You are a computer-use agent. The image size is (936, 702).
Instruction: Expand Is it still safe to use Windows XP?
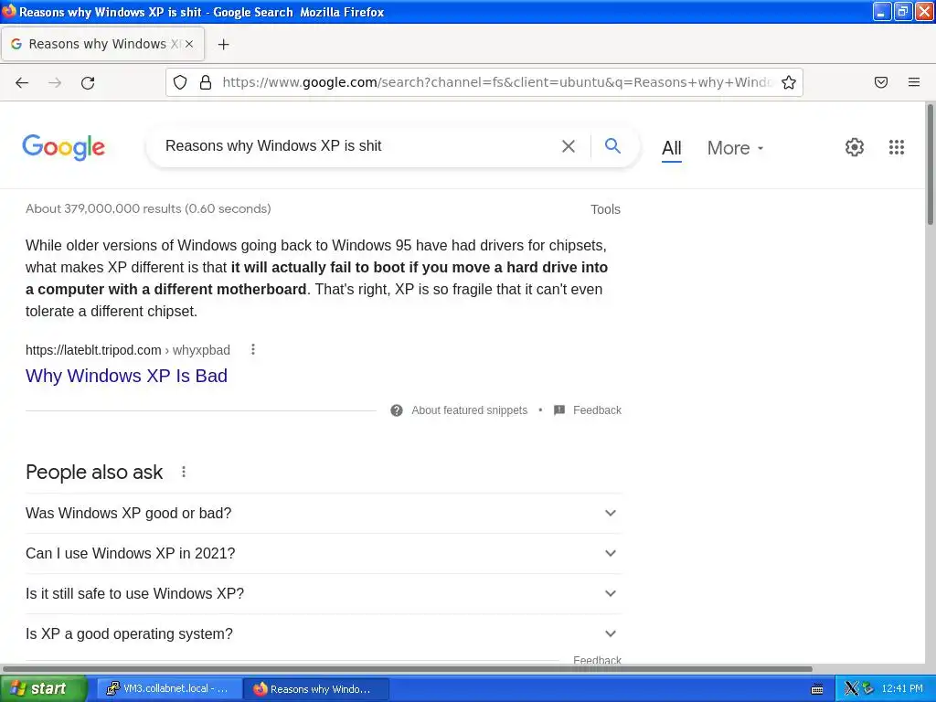pos(323,593)
